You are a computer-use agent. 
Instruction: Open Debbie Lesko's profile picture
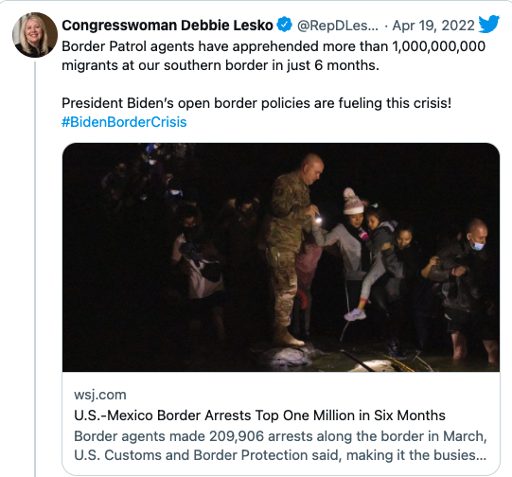click(x=35, y=35)
